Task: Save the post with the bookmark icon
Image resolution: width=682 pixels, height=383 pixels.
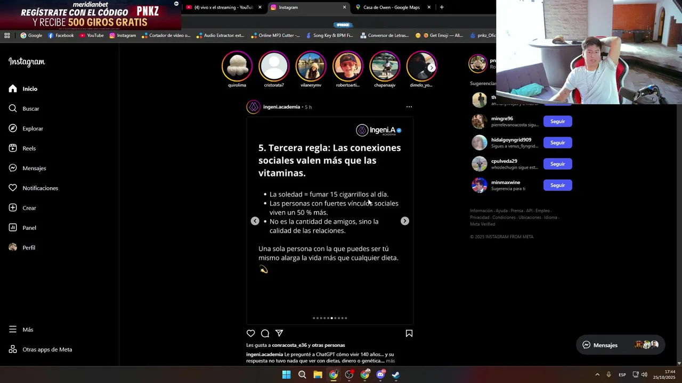Action: pos(409,334)
